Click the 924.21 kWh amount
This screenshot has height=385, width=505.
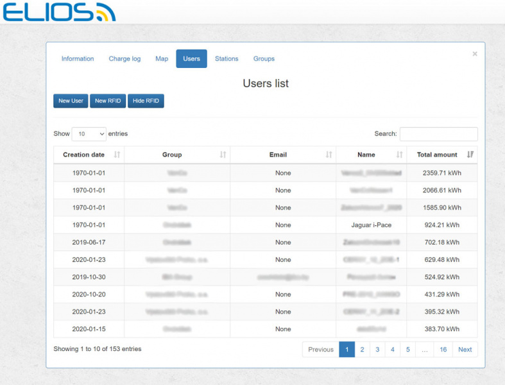[442, 225]
